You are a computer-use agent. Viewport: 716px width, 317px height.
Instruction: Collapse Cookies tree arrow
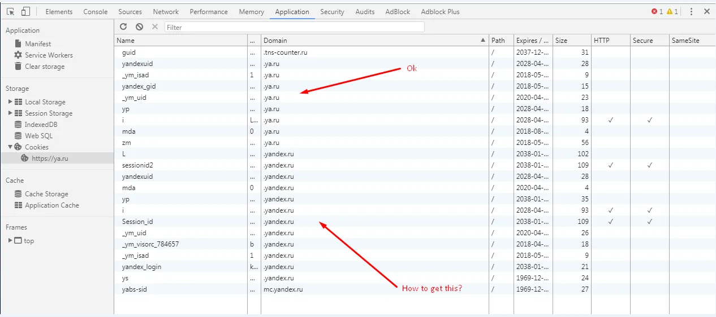pyautogui.click(x=10, y=147)
